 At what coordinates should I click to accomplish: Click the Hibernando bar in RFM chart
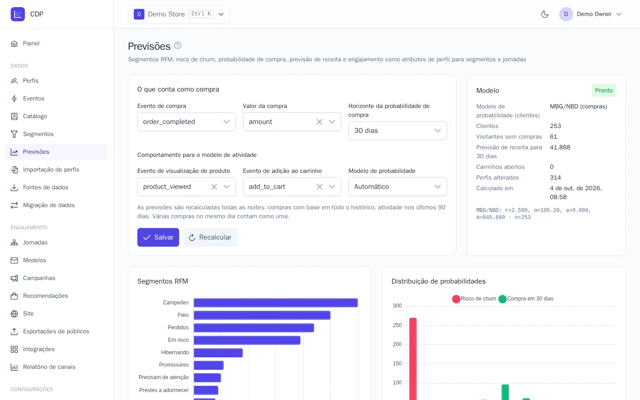[218, 353]
